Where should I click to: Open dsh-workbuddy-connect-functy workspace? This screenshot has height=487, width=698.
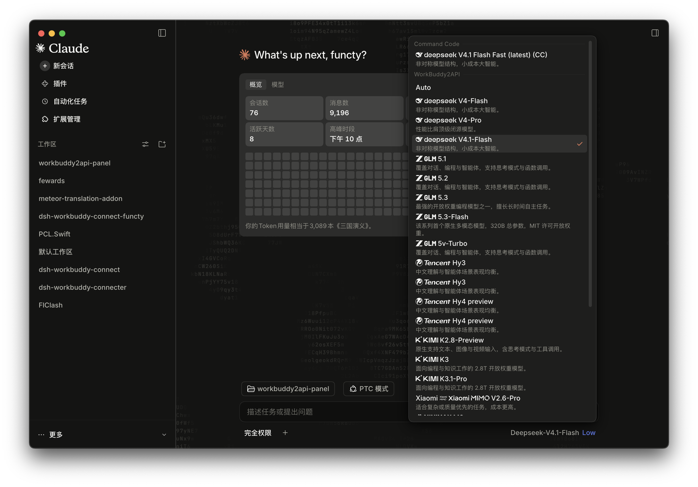point(91,216)
